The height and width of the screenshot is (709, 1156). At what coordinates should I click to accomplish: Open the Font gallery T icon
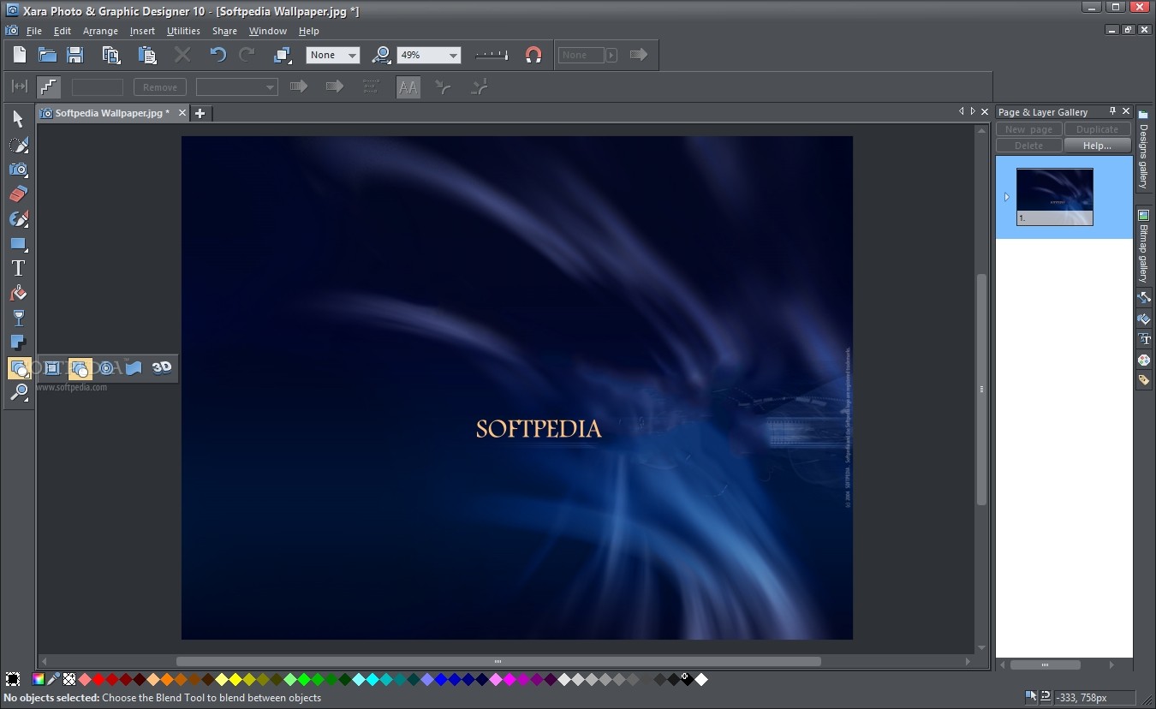click(1144, 339)
